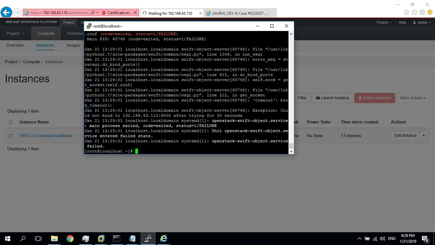The width and height of the screenshot is (435, 245).
Task: Select the Compute navigation tab
Action: point(46,33)
